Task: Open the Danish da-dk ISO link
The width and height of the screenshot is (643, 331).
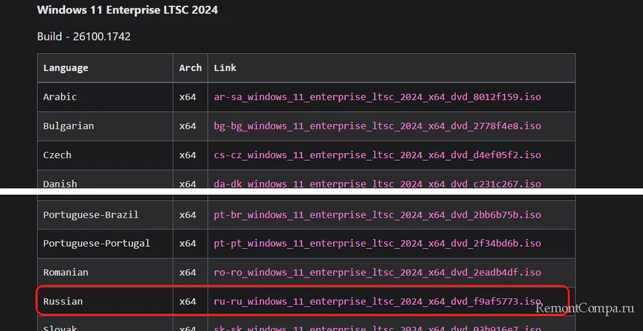Action: pyautogui.click(x=377, y=183)
